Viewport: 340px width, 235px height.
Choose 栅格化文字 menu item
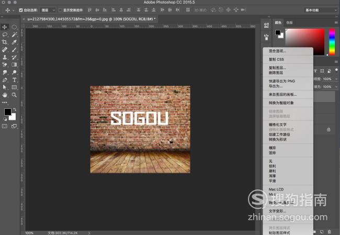point(288,125)
